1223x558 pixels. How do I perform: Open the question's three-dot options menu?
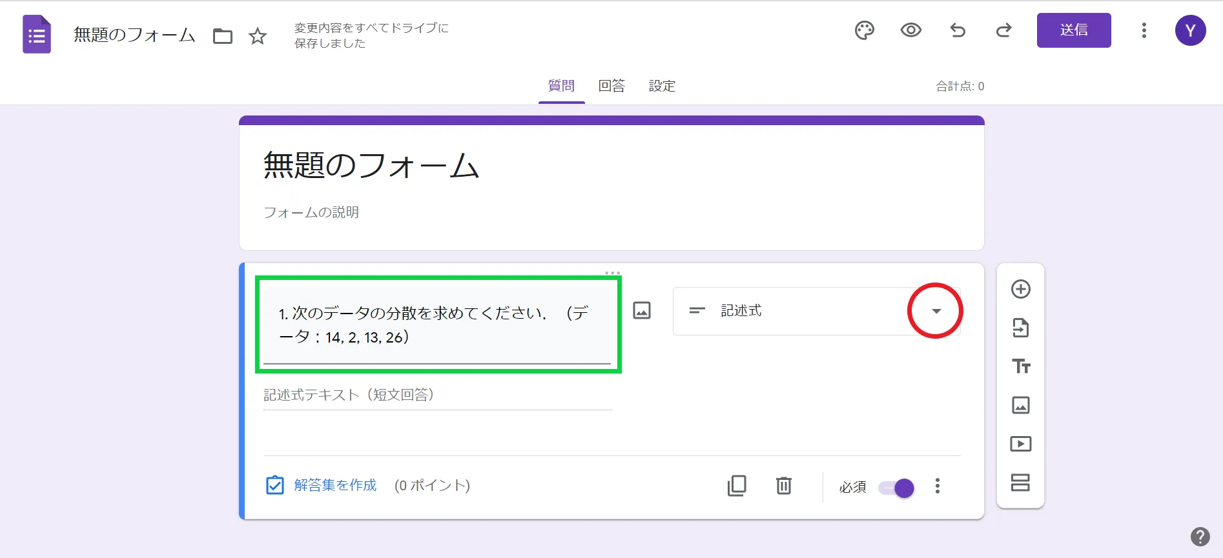[x=937, y=486]
